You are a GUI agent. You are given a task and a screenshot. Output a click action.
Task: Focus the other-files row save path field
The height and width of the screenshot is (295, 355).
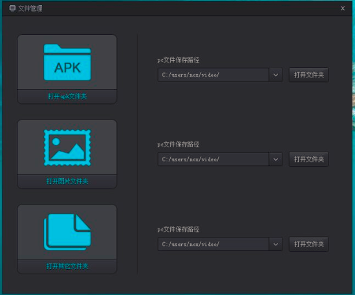pos(213,244)
